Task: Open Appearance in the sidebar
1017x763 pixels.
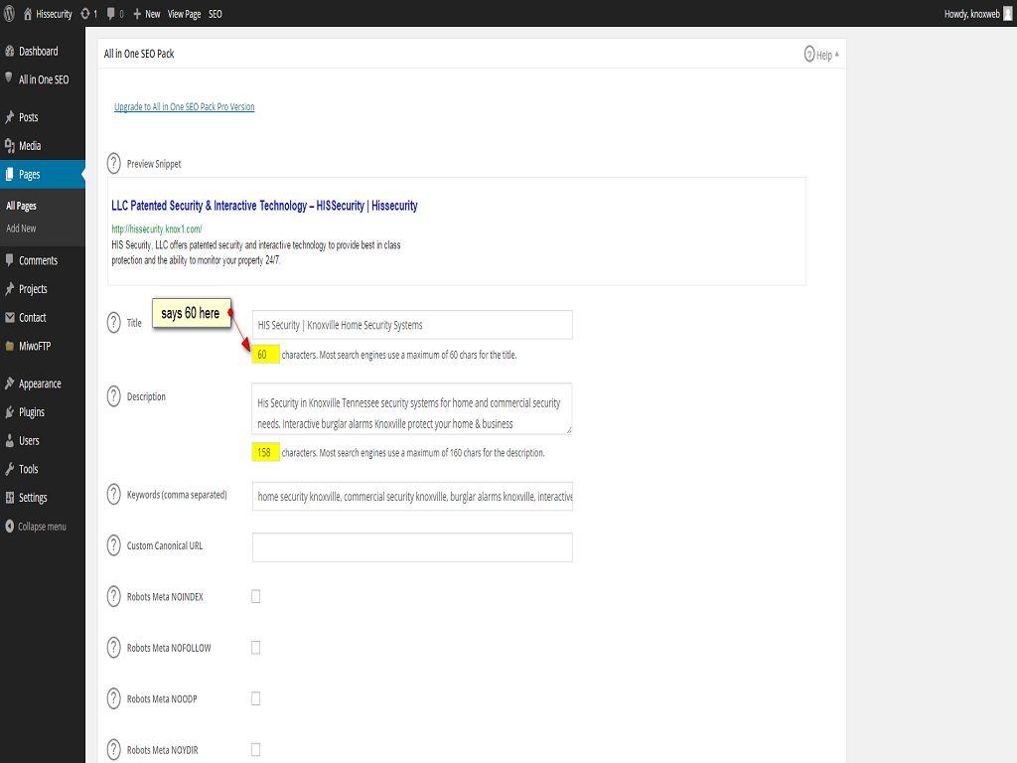Action: coord(42,384)
